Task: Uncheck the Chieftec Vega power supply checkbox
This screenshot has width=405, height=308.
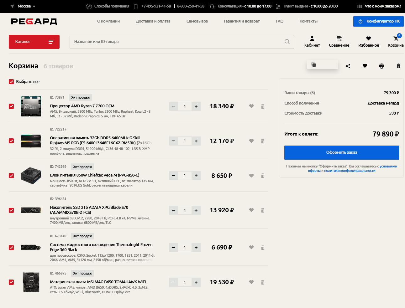Action: click(x=11, y=176)
